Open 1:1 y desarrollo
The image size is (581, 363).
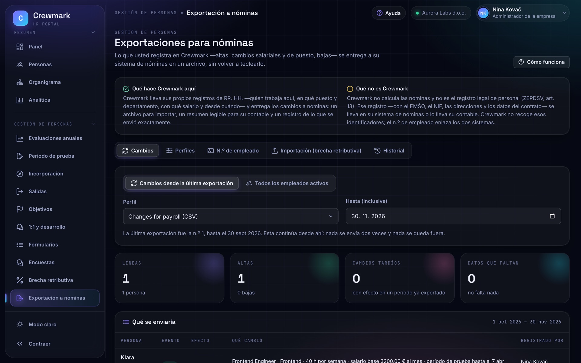coord(55,227)
